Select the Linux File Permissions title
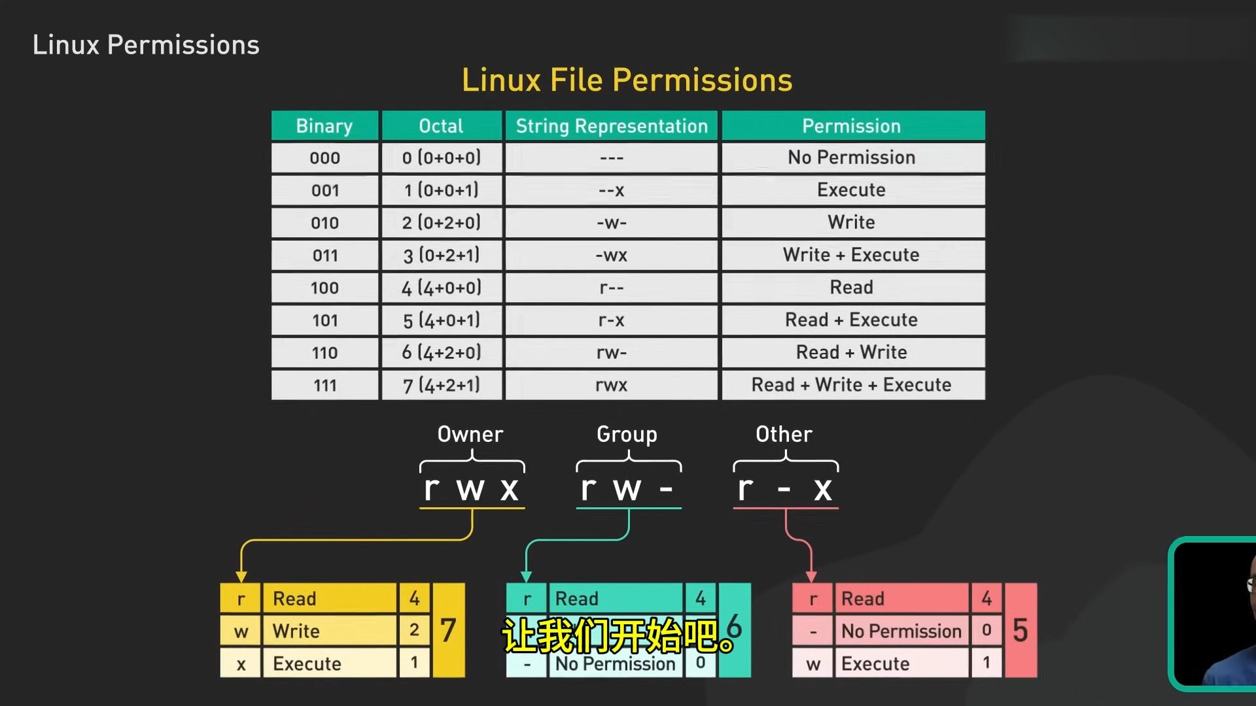Image resolution: width=1256 pixels, height=706 pixels. point(627,79)
